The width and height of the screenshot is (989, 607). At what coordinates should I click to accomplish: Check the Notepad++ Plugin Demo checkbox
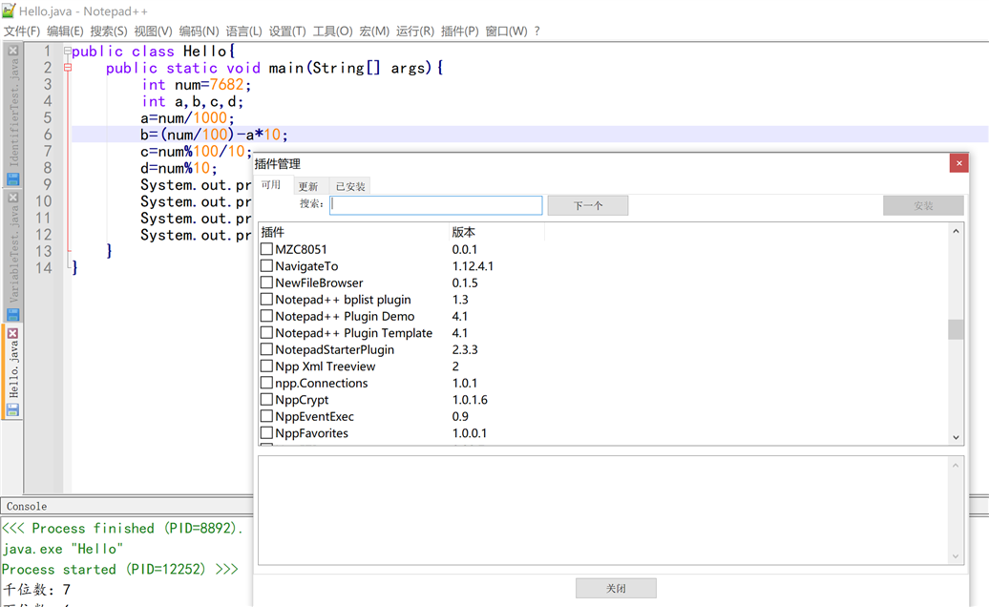pyautogui.click(x=266, y=316)
